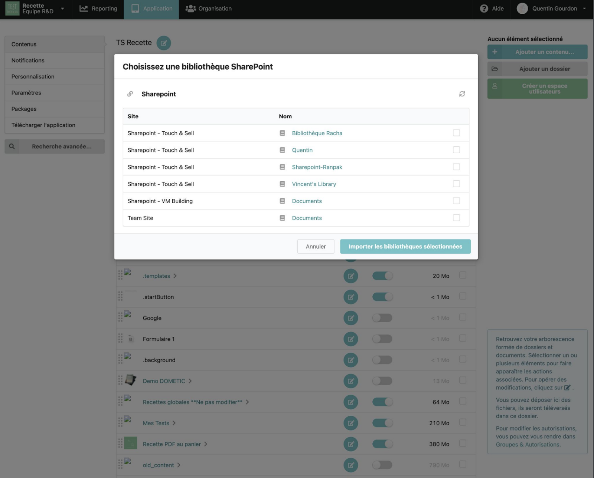Click the Ajouter un dossier button
The image size is (594, 478).
coord(538,69)
